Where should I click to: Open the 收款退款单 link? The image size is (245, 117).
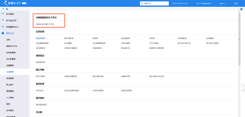(126, 38)
